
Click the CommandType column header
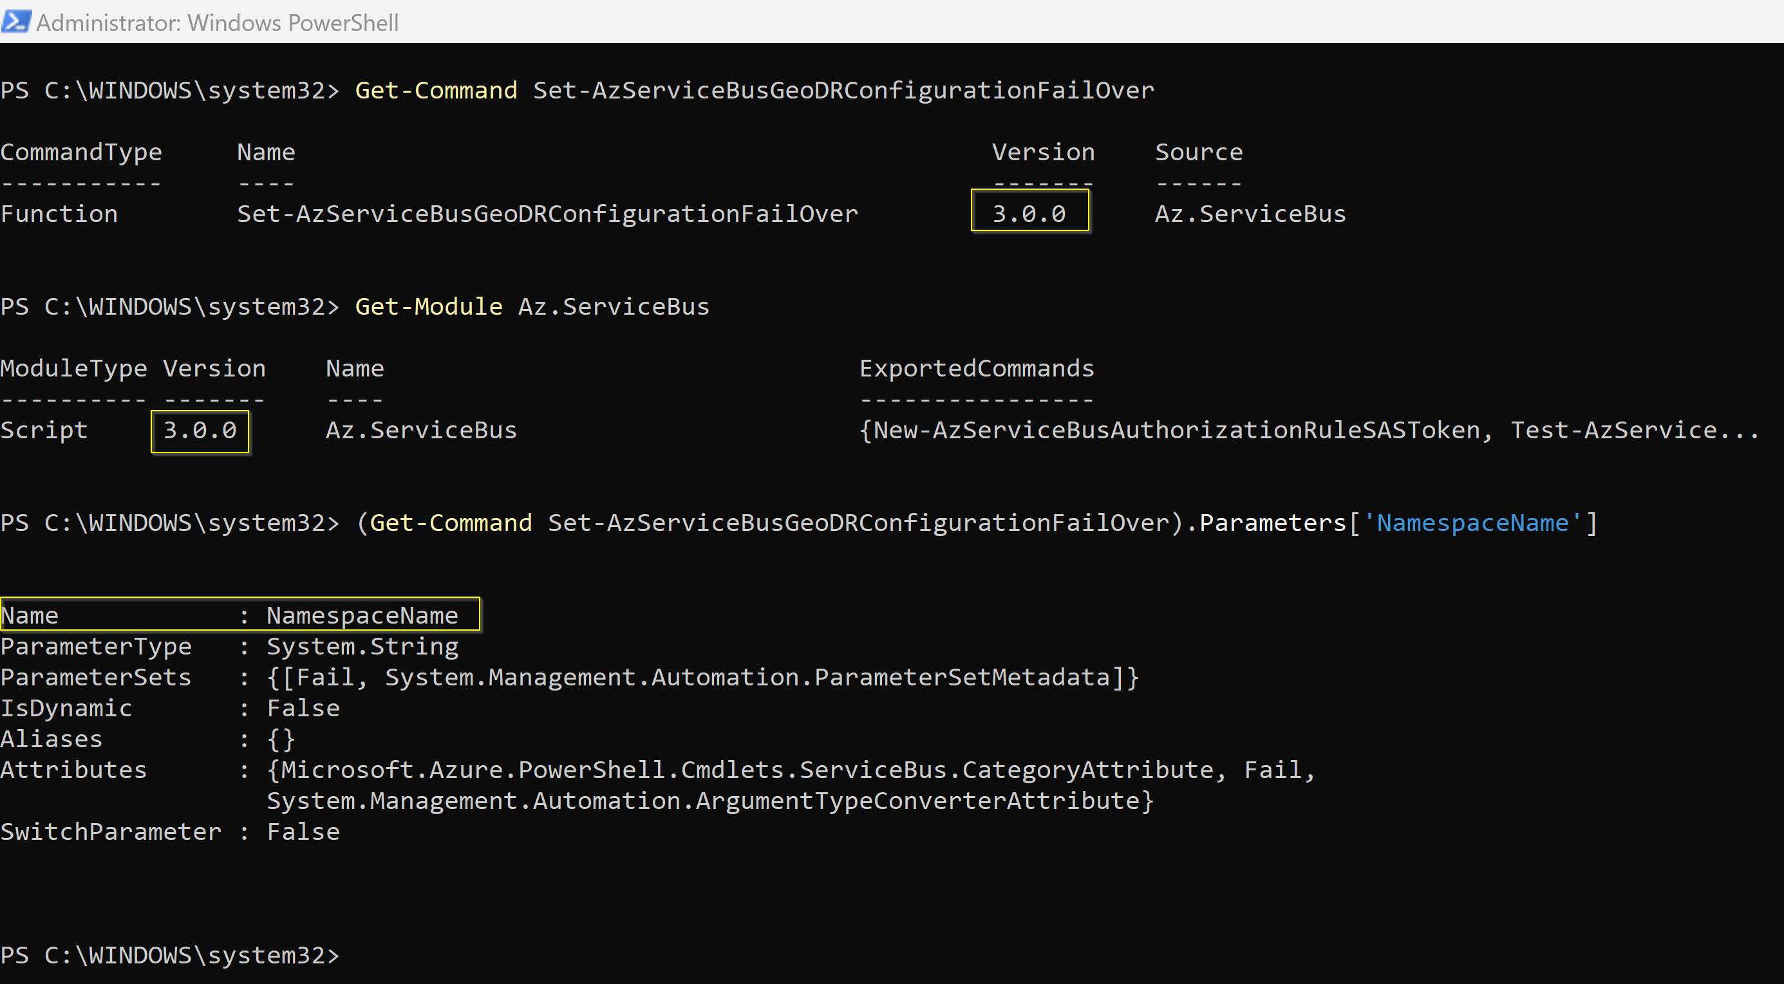(x=81, y=151)
